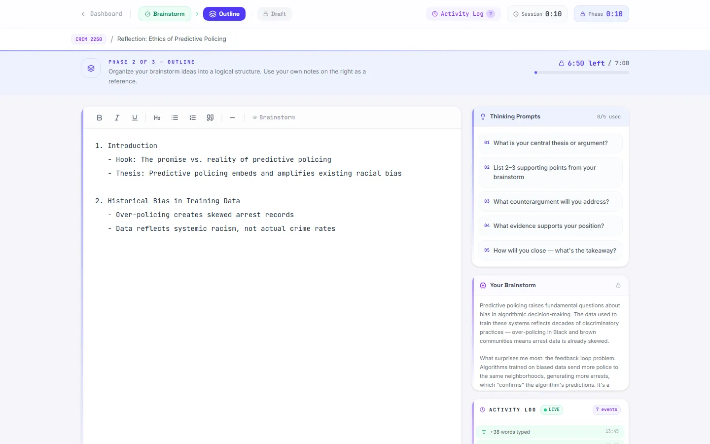This screenshot has height=444, width=710.
Task: Toggle Brainstorm reference view in toolbar
Action: coord(274,117)
